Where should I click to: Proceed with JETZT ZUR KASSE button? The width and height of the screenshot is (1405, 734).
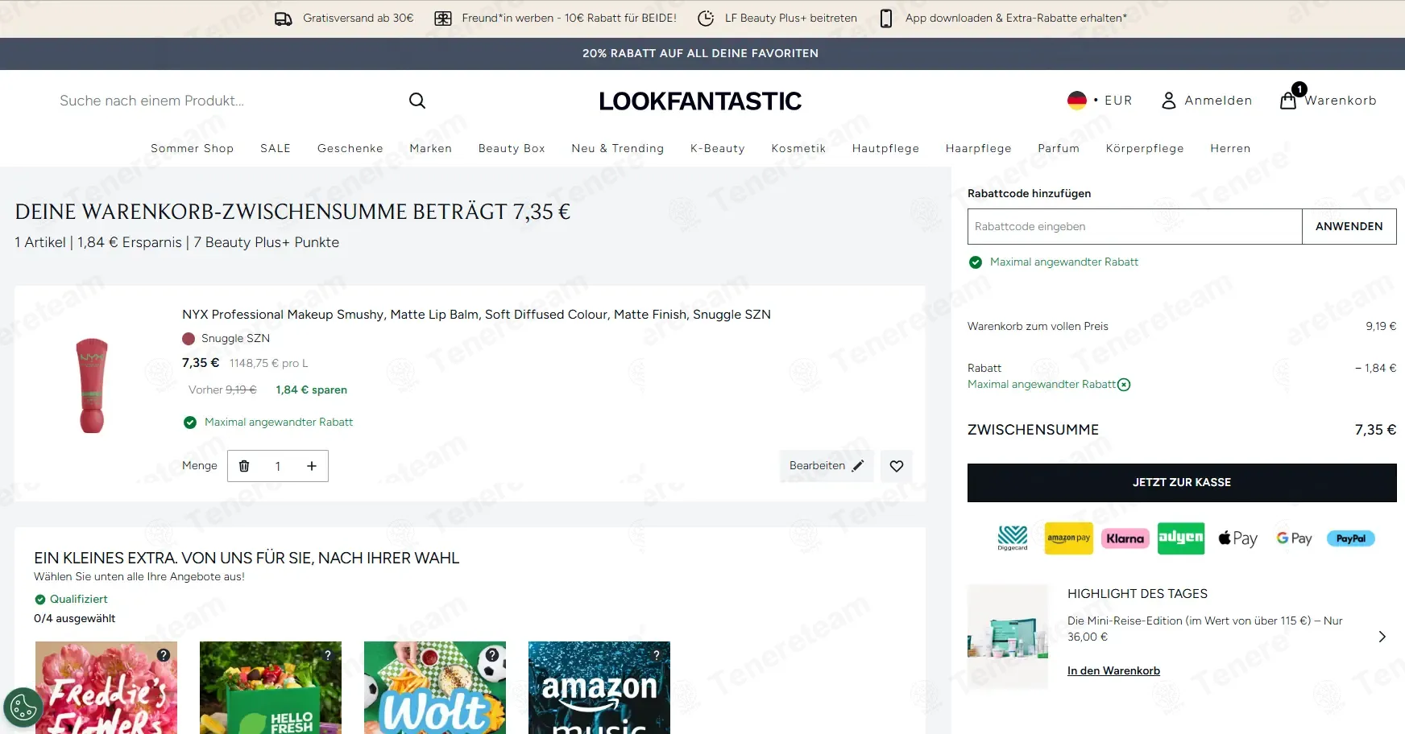click(1182, 483)
